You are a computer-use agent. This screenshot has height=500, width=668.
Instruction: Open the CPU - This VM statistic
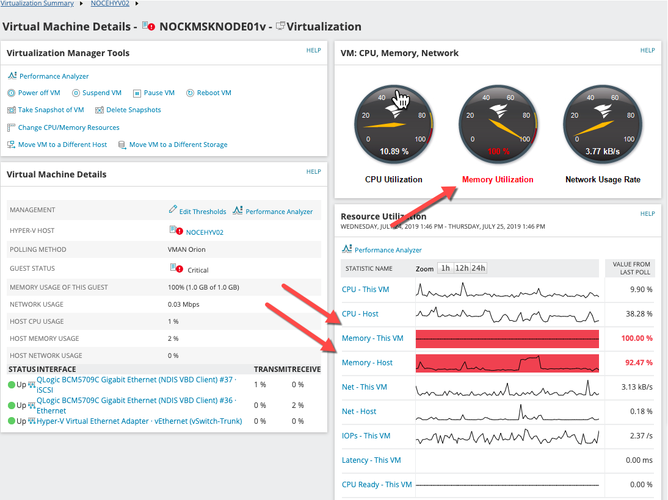(366, 290)
